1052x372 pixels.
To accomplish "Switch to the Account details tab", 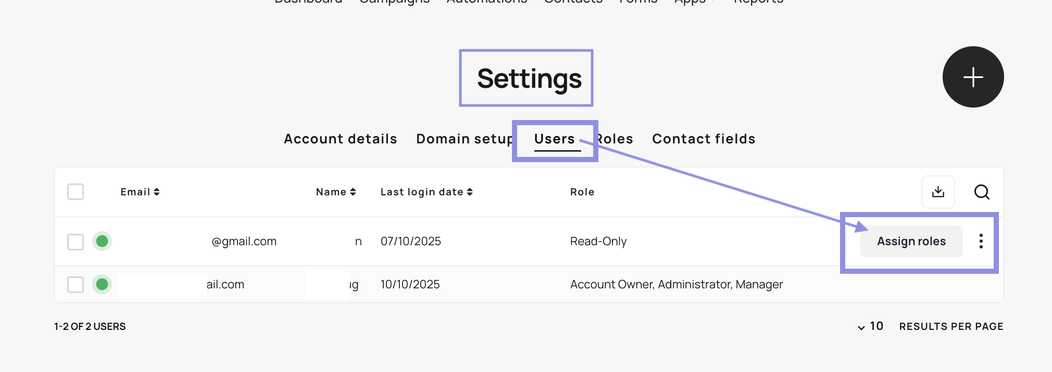I will pyautogui.click(x=340, y=139).
